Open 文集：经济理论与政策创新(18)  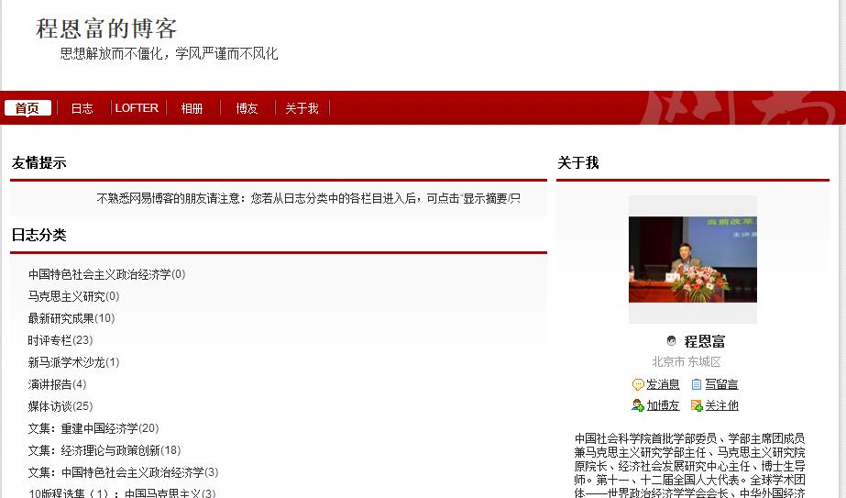[104, 450]
